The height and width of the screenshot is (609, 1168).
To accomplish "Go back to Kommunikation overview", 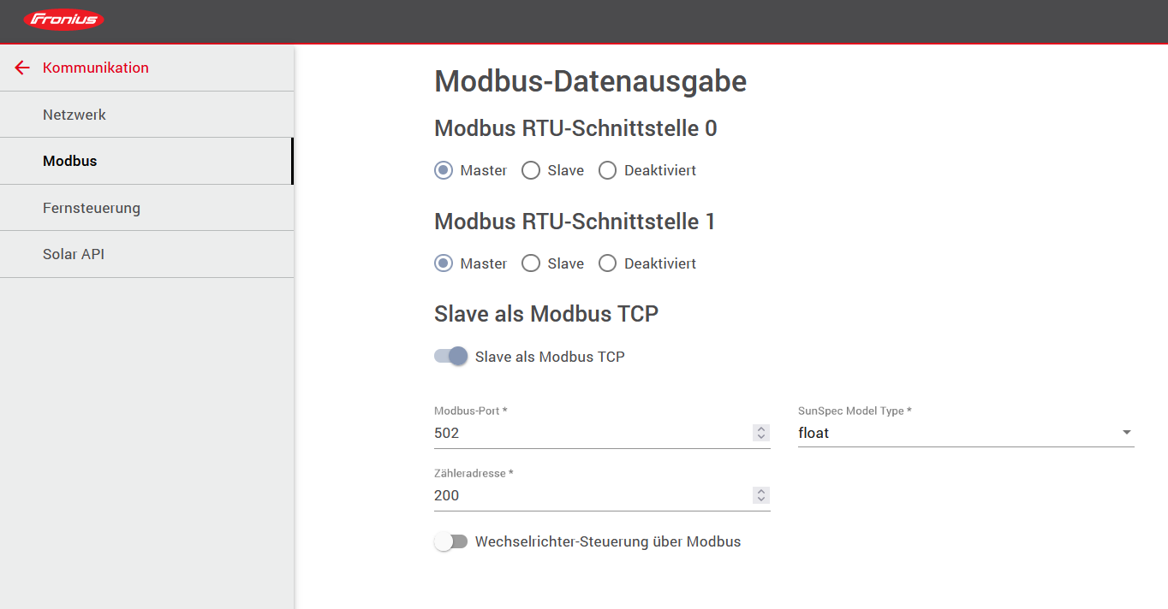I will pyautogui.click(x=94, y=68).
